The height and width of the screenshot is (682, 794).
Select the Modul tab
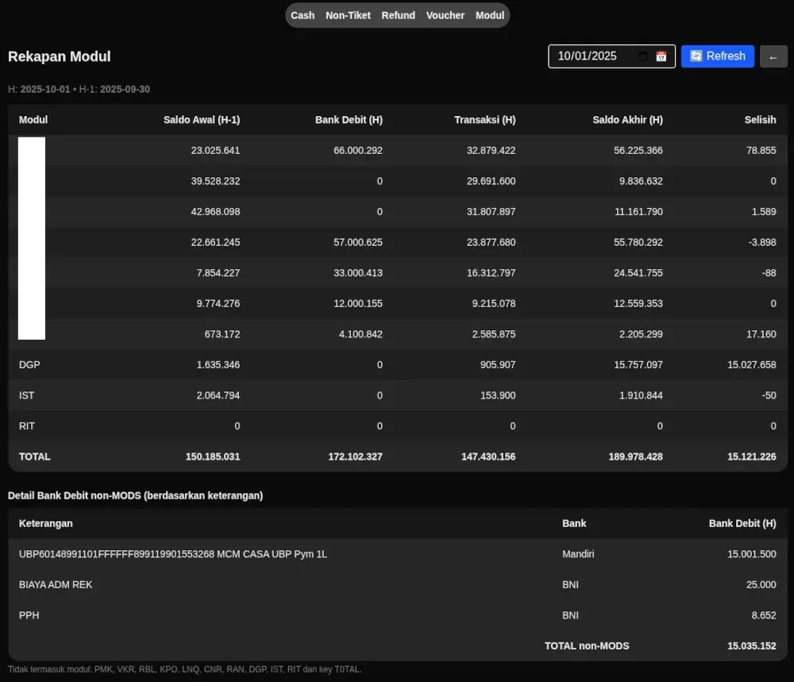[490, 15]
